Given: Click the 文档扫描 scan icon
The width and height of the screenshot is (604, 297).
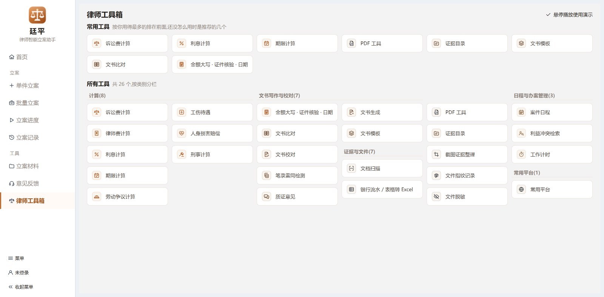Looking at the screenshot, I should click(351, 168).
